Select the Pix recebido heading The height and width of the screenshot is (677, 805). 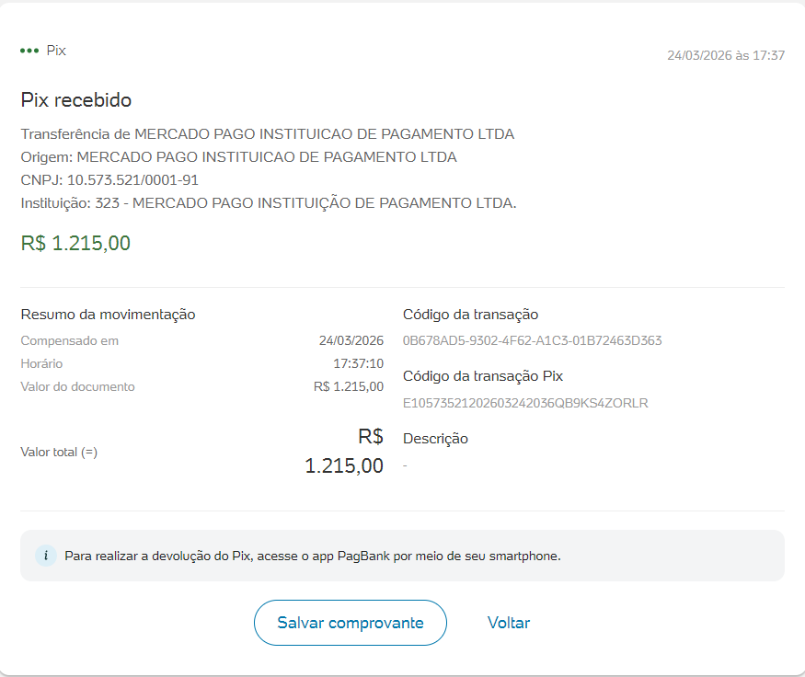[x=76, y=100]
